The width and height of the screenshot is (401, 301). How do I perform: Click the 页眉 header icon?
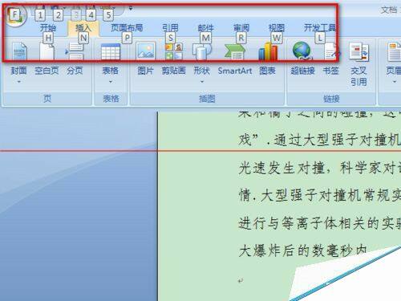(395, 52)
